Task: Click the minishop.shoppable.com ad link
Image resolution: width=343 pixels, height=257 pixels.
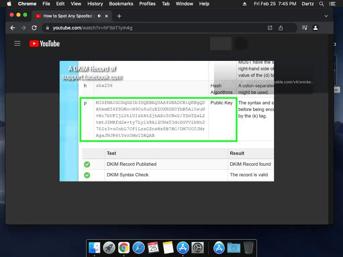Action: pyautogui.click(x=280, y=82)
